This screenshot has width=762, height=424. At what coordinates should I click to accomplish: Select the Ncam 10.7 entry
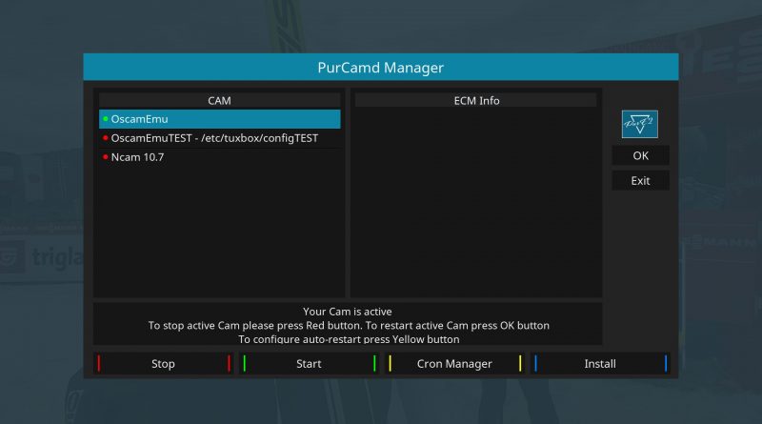click(220, 157)
